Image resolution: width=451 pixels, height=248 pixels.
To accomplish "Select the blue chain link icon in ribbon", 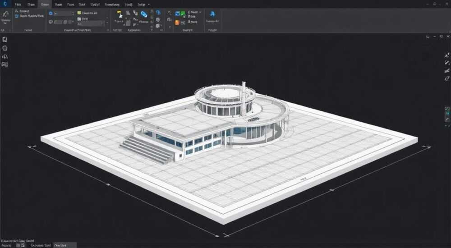I will (144, 14).
